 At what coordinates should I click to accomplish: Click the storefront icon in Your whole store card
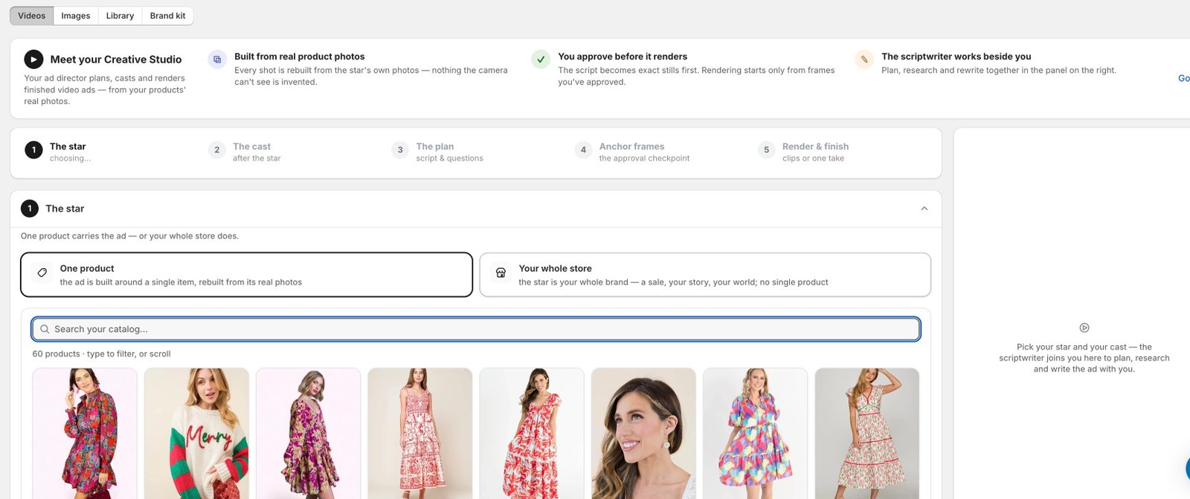click(x=501, y=273)
